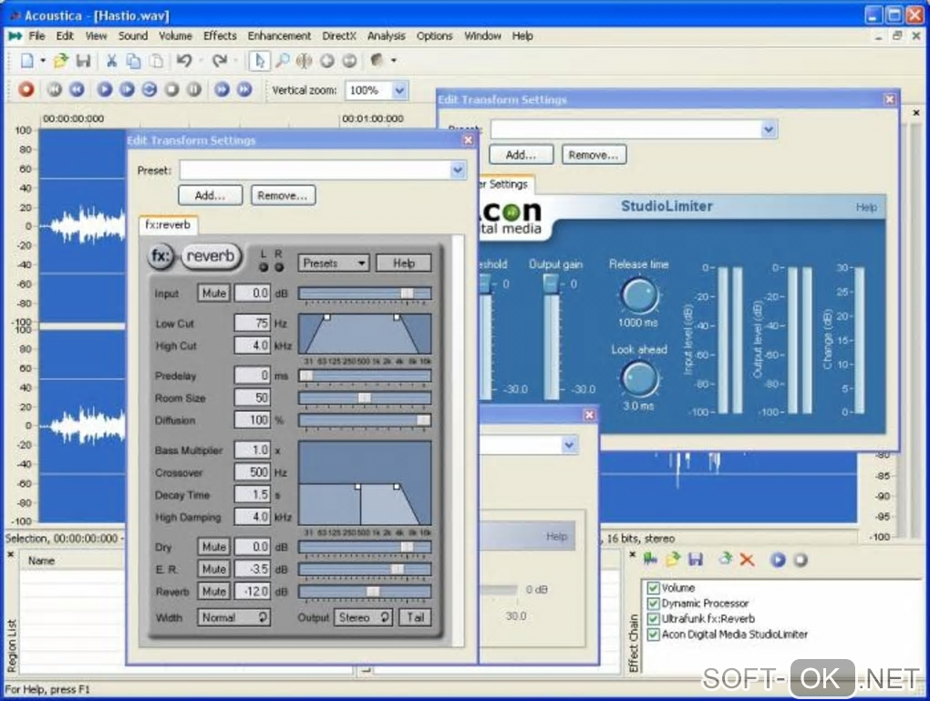Click the Copy icon in the toolbar
930x701 pixels.
click(x=134, y=60)
